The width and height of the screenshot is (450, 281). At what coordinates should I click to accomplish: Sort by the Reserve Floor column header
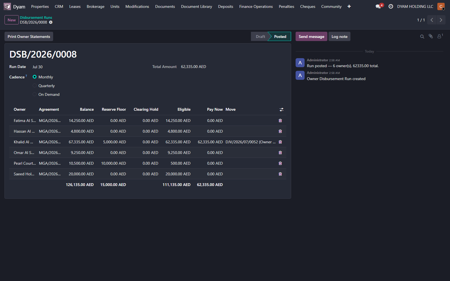point(114,109)
